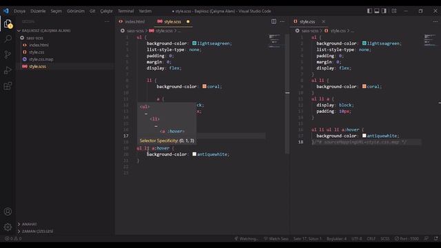Open lightseagreen swatch in style.css editor
Viewport: 441px width, 248px height.
tap(365, 43)
